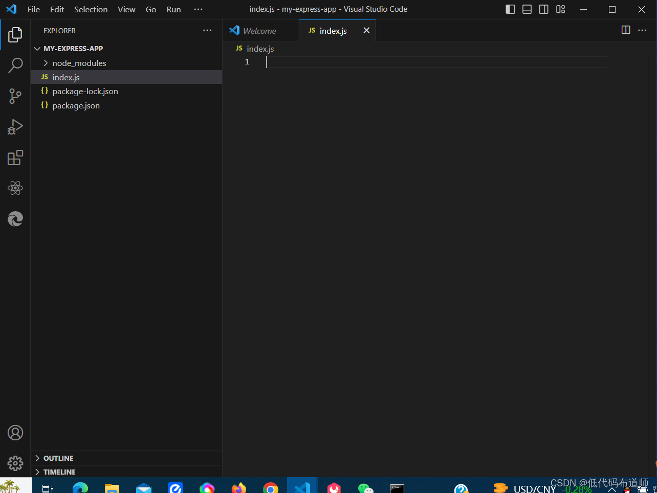Open Google Chrome from the taskbar

pyautogui.click(x=271, y=488)
